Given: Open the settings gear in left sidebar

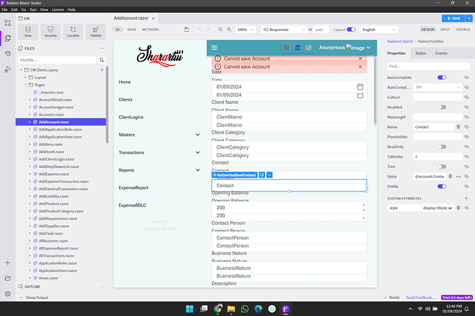Looking at the screenshot, I should (8, 293).
